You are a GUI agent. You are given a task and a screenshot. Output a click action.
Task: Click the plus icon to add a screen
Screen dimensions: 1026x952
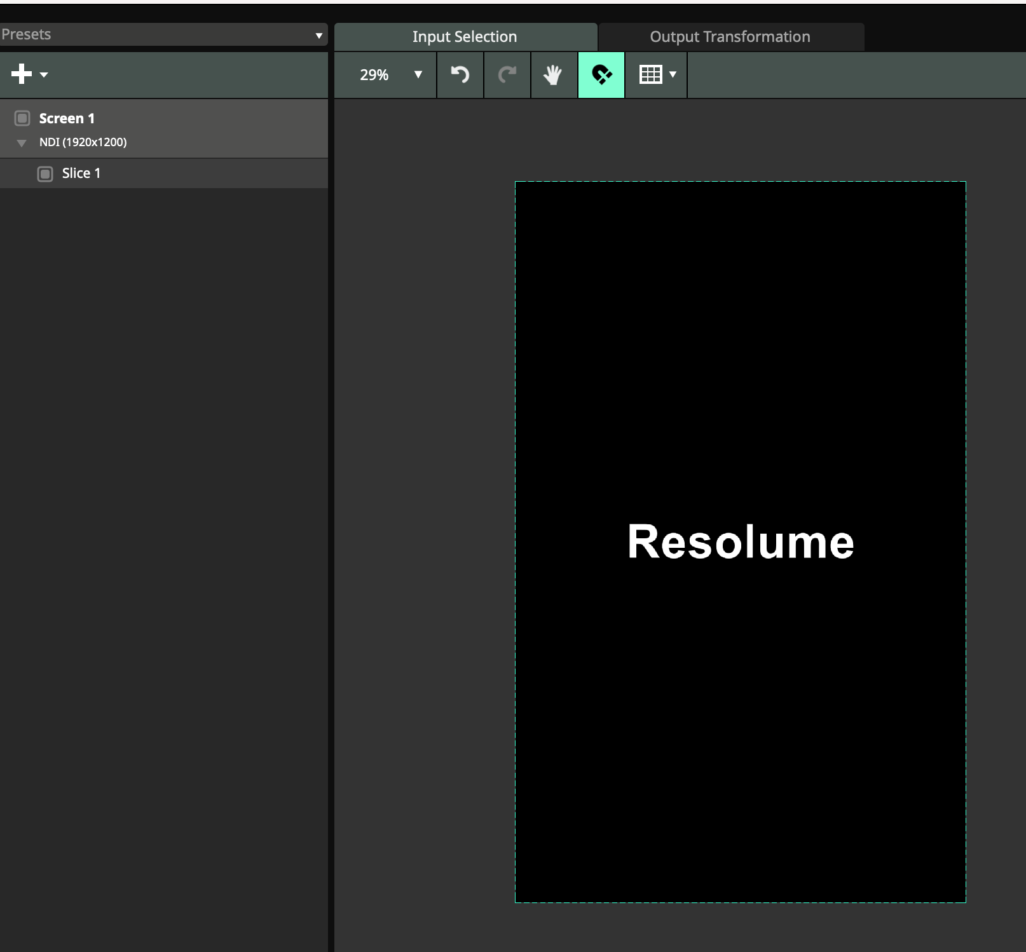21,74
